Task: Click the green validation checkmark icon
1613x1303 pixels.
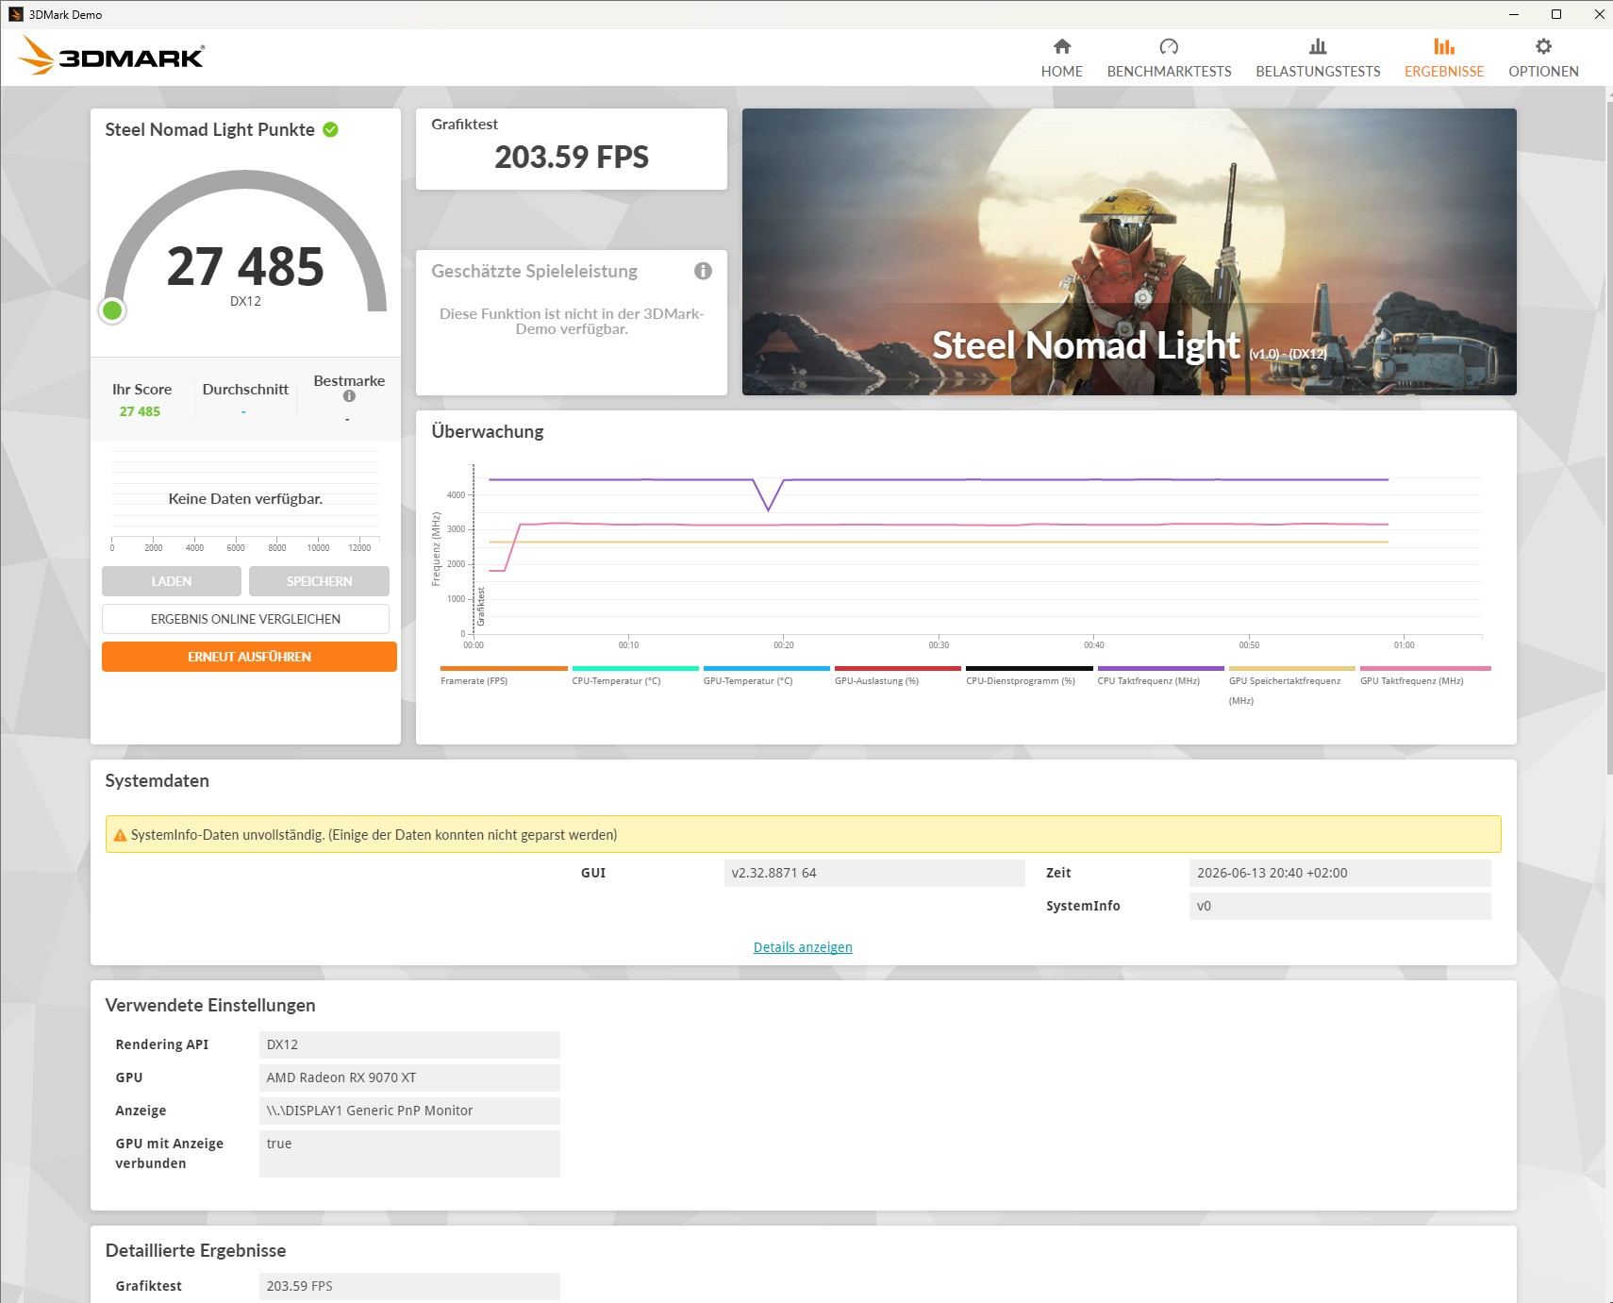Action: click(x=330, y=129)
